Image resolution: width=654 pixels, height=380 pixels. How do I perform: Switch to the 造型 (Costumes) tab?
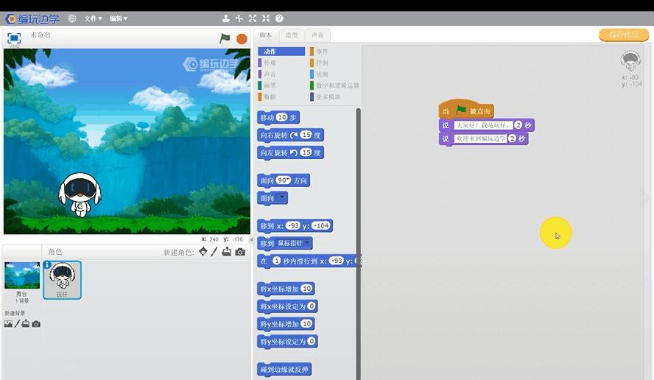[x=292, y=35]
